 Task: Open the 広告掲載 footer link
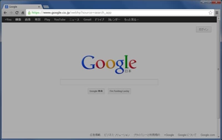pyautogui.click(x=95, y=135)
